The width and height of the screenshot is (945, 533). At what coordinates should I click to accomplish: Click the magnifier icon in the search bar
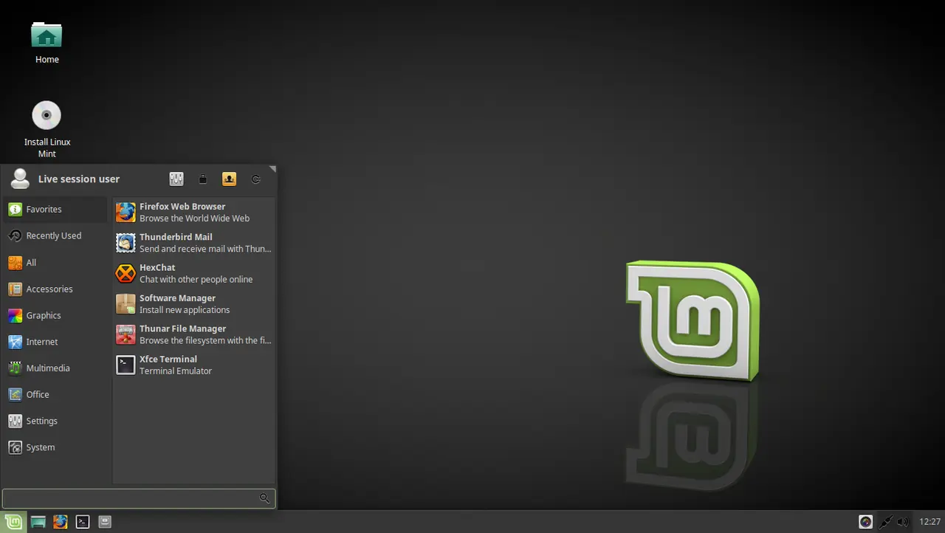click(264, 498)
